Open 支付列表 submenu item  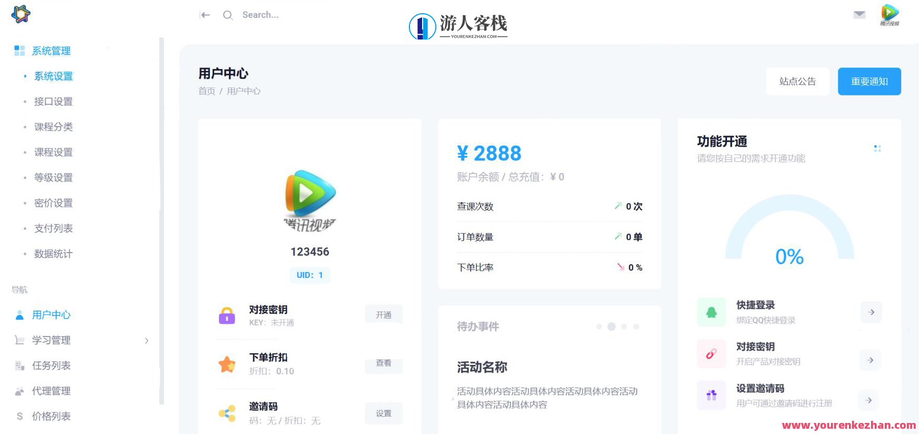point(53,228)
